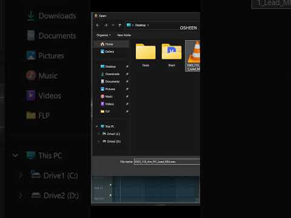Click the monitor icon in the address bar

pos(129,25)
